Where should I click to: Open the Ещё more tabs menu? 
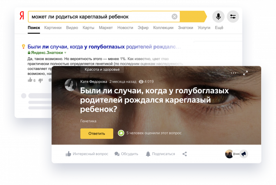[x=219, y=28]
